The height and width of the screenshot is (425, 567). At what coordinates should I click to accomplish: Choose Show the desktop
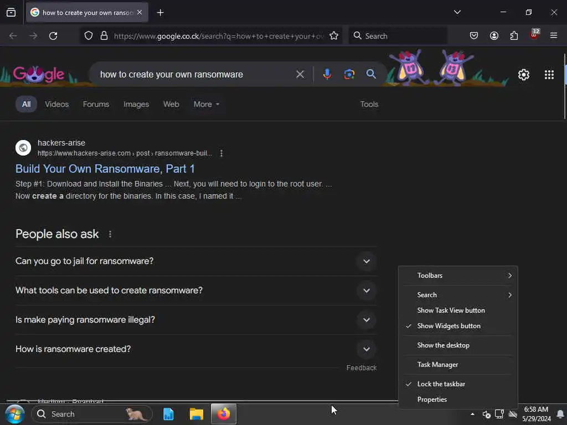[458, 345]
